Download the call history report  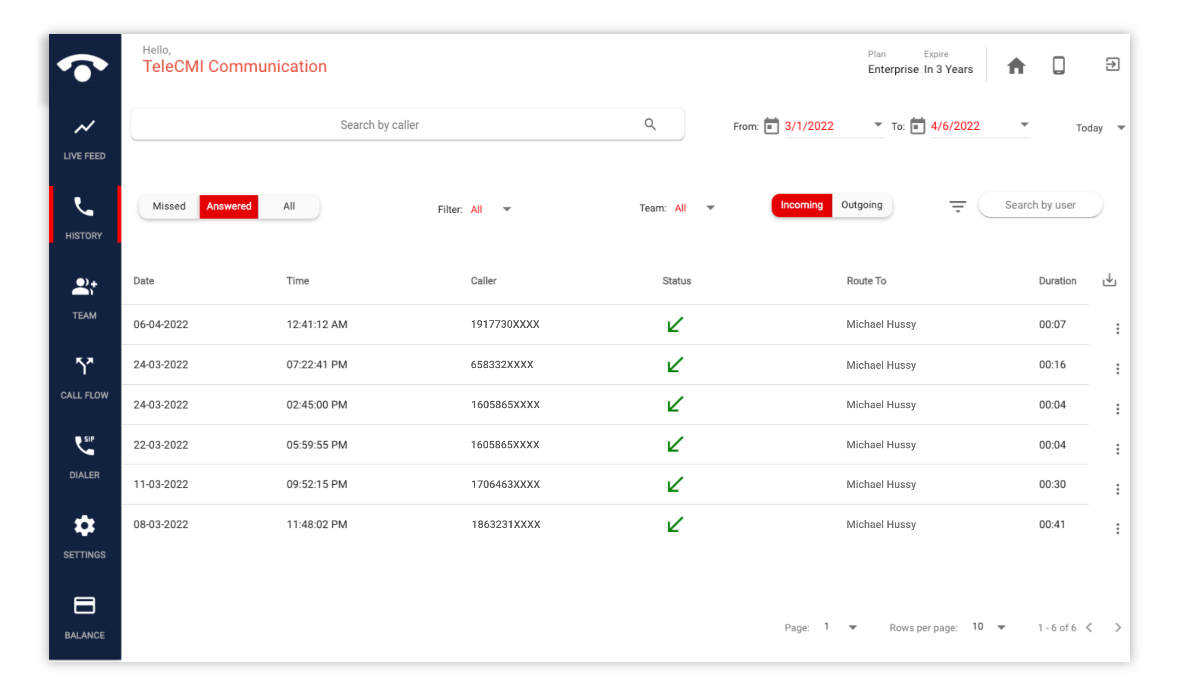pos(1109,280)
